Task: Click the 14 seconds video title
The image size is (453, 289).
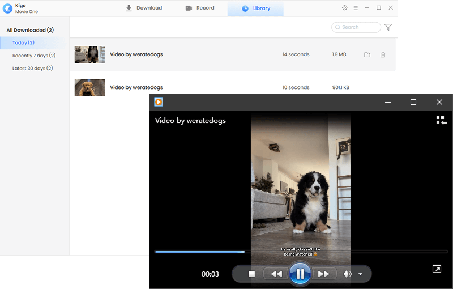Action: pyautogui.click(x=136, y=54)
